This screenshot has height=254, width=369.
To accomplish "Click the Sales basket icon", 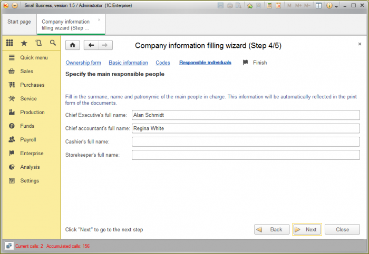I will [x=12, y=71].
